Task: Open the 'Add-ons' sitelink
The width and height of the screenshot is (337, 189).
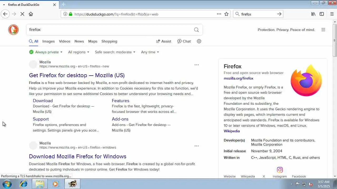Action: coord(120,119)
